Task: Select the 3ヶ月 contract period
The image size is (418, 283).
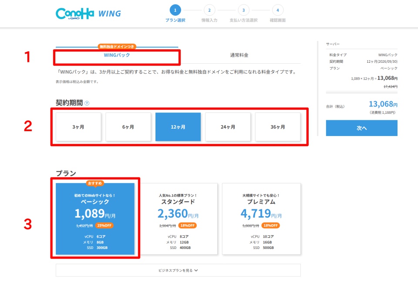Action: (x=79, y=127)
